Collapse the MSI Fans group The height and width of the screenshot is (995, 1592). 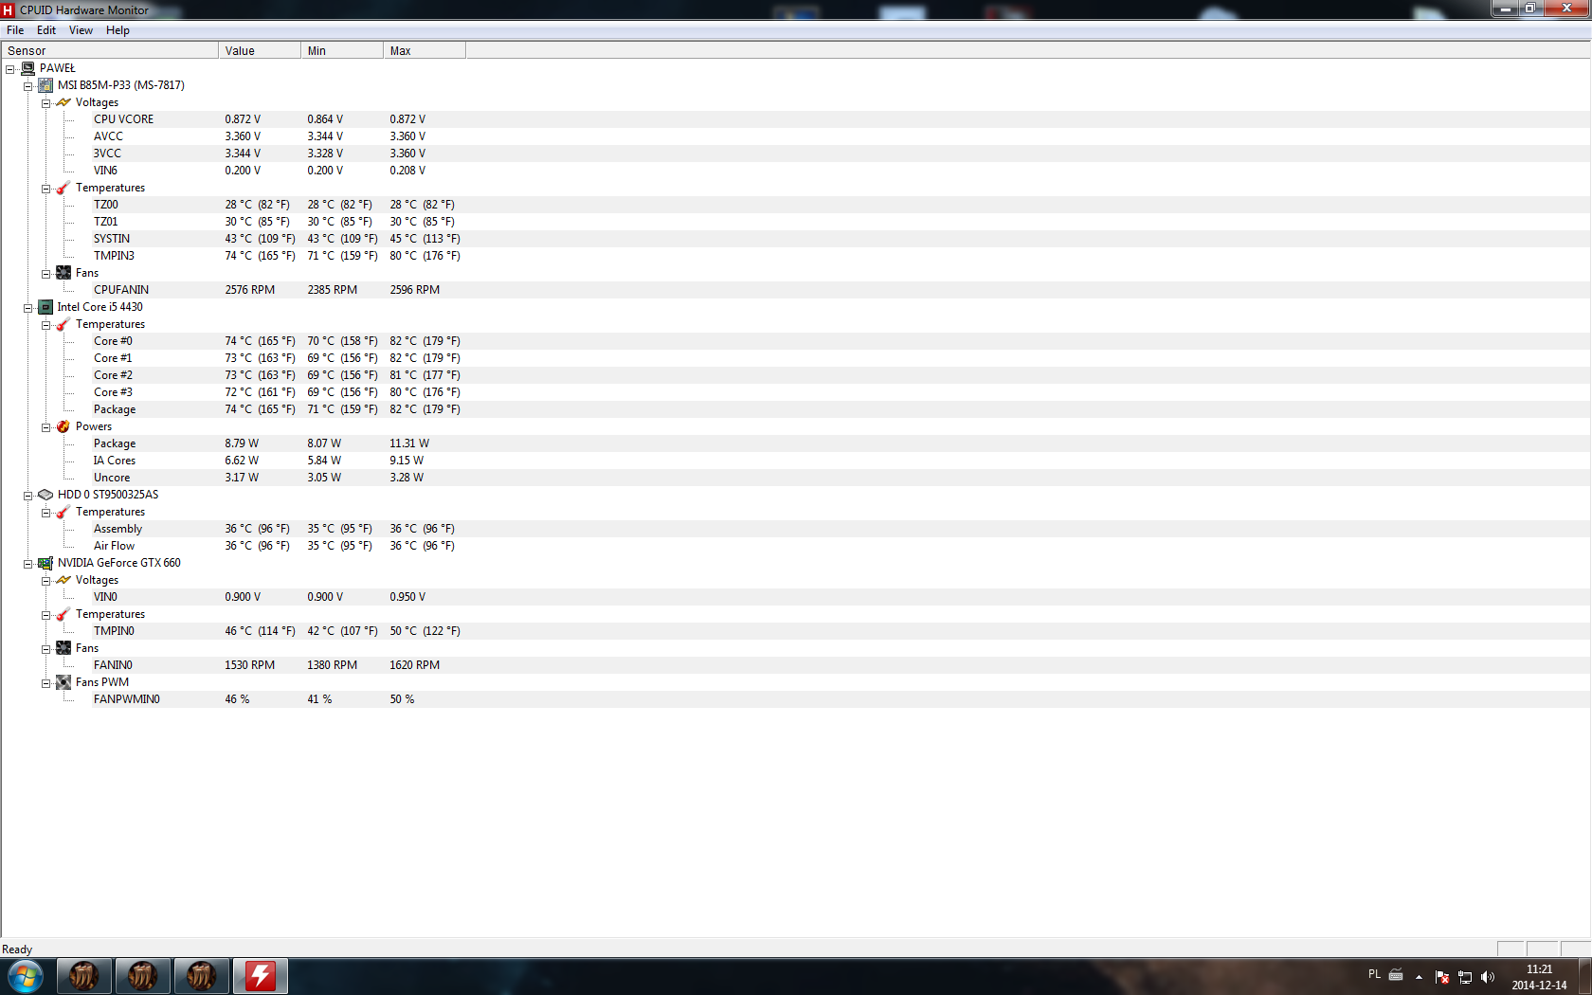coord(45,274)
